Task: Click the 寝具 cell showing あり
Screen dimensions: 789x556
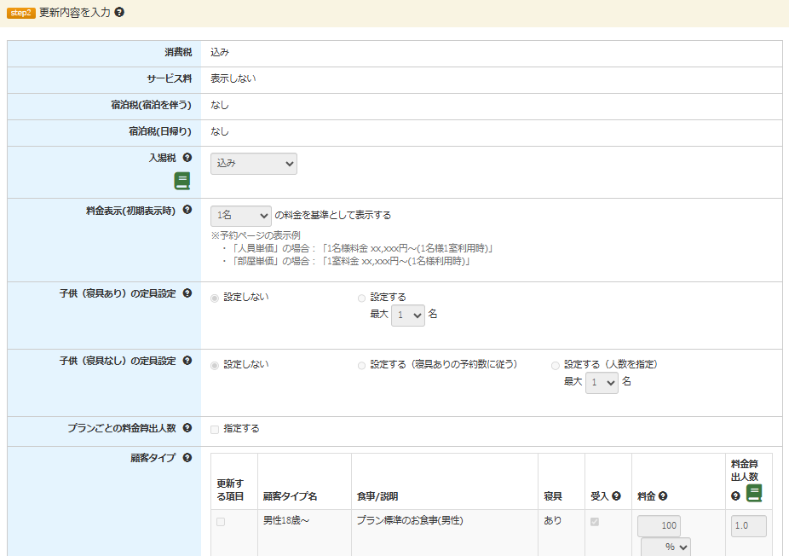Action: tap(552, 520)
